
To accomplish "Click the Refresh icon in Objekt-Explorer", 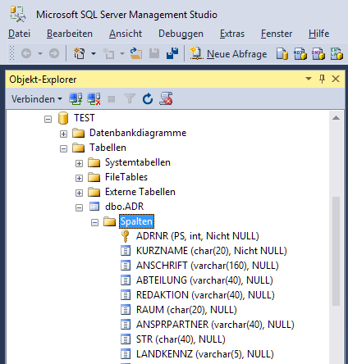I will (x=148, y=98).
